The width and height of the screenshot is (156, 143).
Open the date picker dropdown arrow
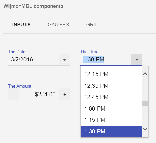coord(65,60)
